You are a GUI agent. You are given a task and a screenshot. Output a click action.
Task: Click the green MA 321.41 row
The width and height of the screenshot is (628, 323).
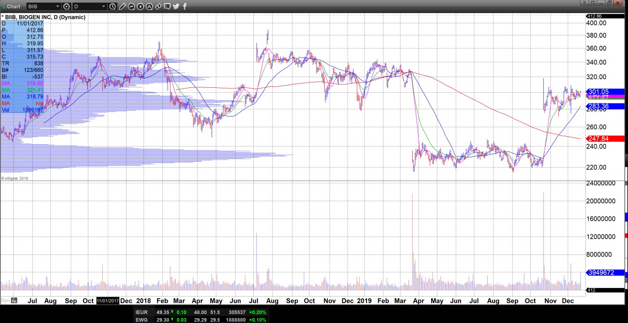pos(22,90)
